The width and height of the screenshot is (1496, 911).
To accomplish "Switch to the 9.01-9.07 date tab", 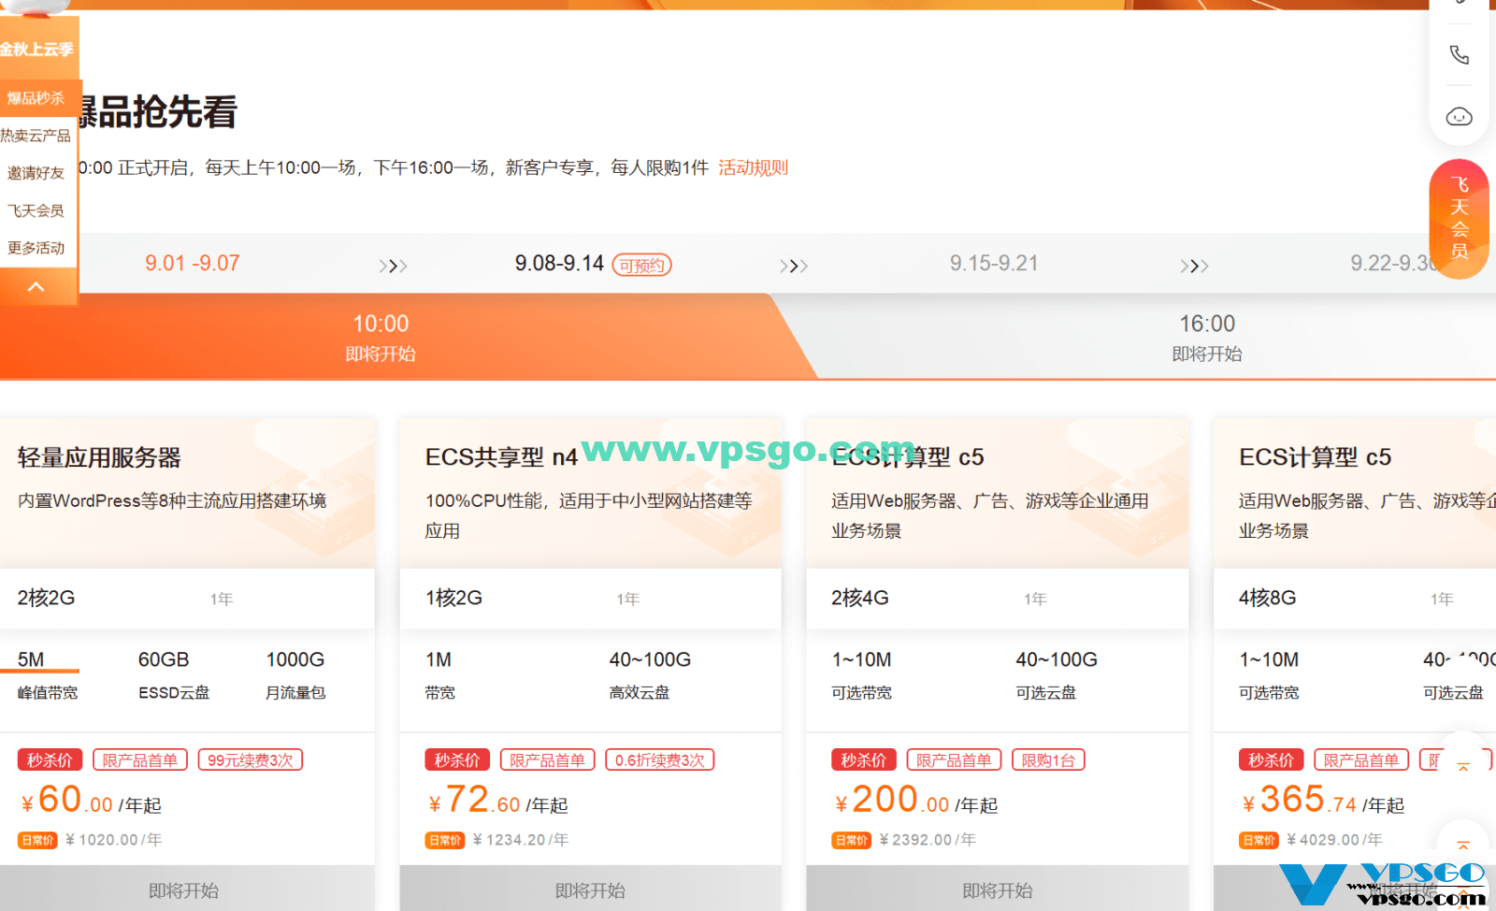I will click(x=193, y=264).
